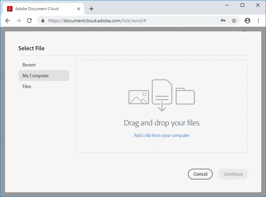Reload the Adobe Document Cloud page

[29, 21]
